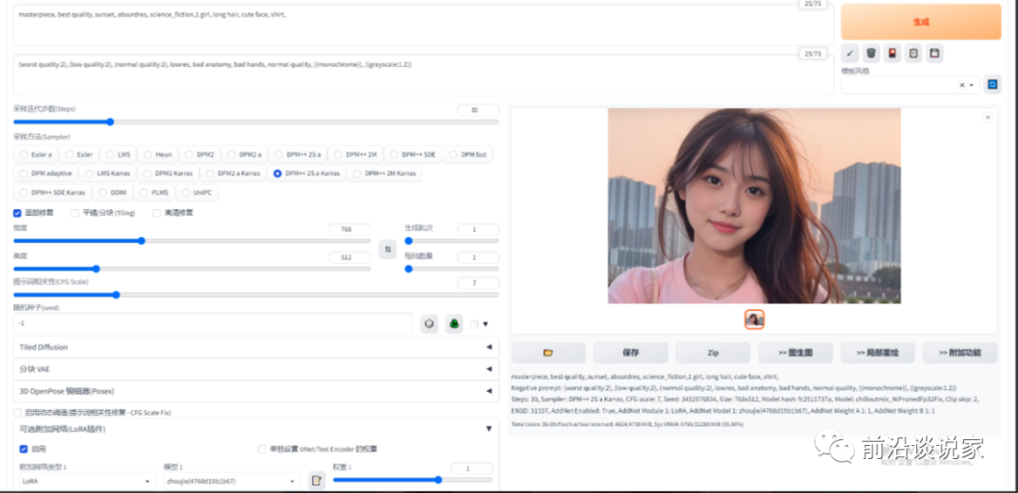Adjust the 高度 height slider
This screenshot has width=1018, height=493.
coord(191,269)
